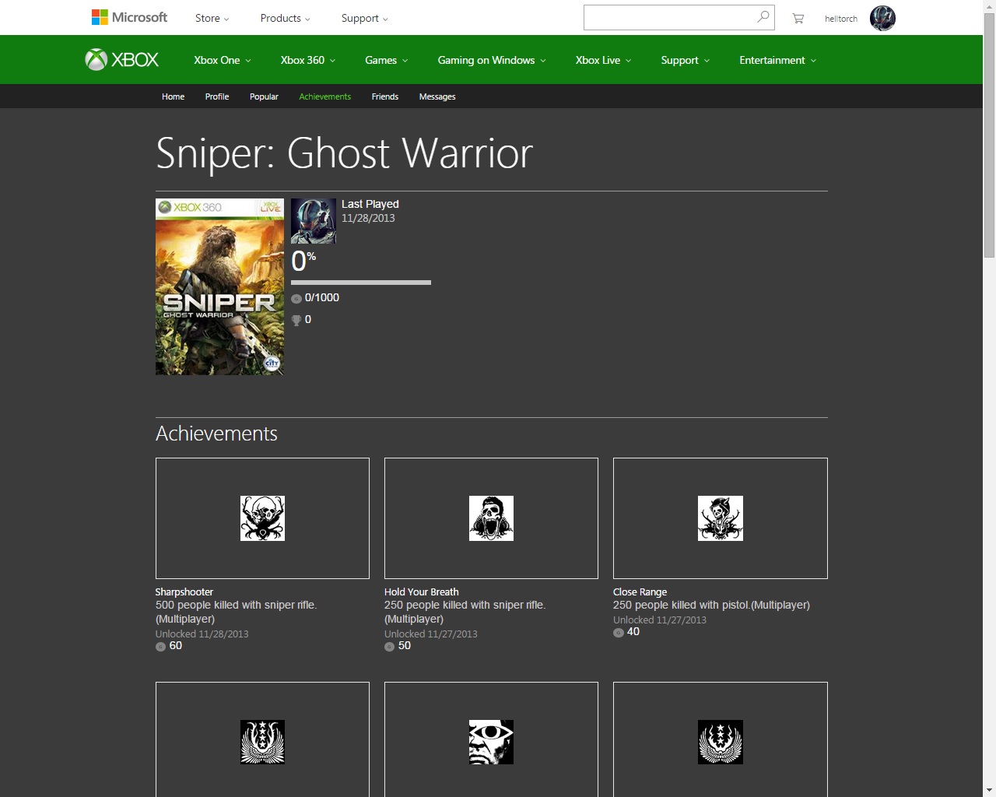Click the Hold Your Breath achievement icon
Screen dimensions: 996x797
(x=491, y=518)
